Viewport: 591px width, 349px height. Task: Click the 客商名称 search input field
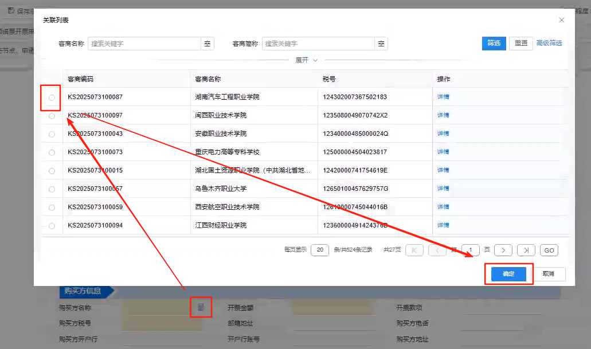click(x=144, y=44)
